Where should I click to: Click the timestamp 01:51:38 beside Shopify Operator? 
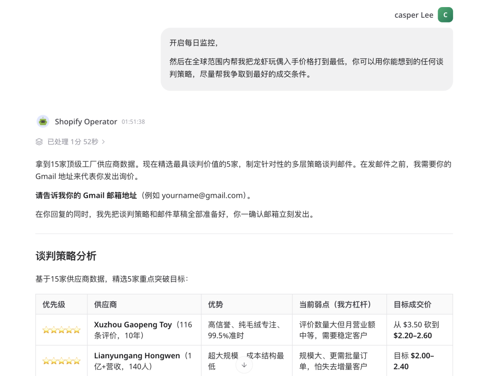tap(132, 122)
